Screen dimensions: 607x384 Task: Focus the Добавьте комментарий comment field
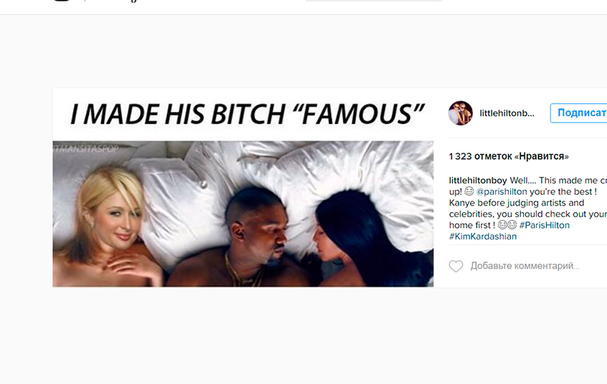point(525,266)
